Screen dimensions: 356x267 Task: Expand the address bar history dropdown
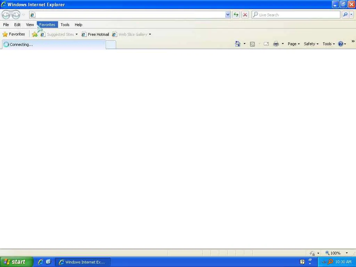point(228,15)
